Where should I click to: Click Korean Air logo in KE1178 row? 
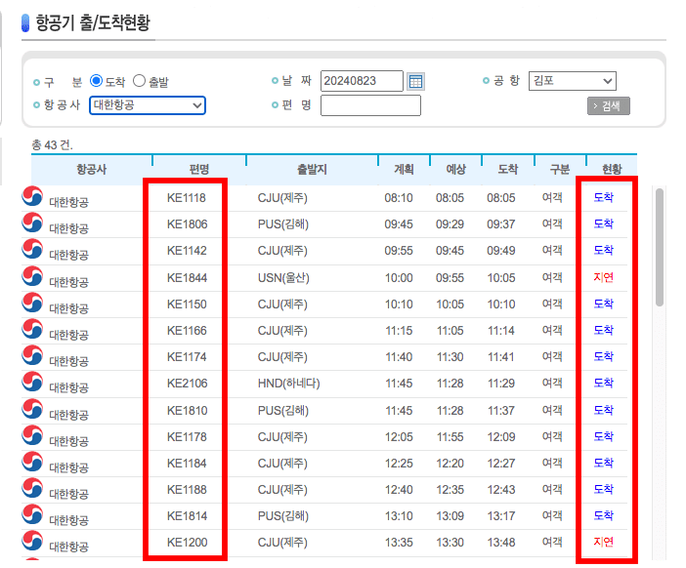coord(32,435)
